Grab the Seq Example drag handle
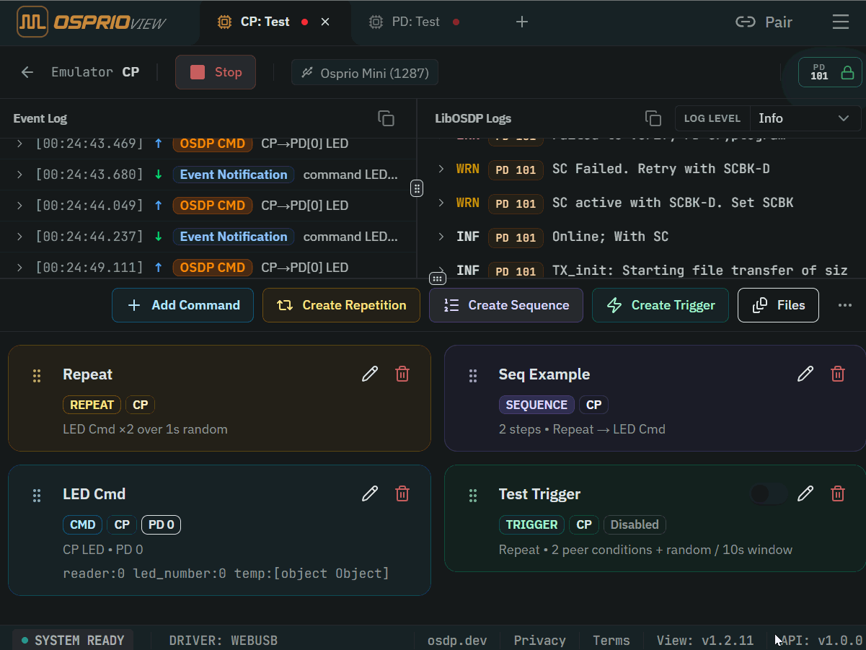The width and height of the screenshot is (866, 650). (x=473, y=375)
